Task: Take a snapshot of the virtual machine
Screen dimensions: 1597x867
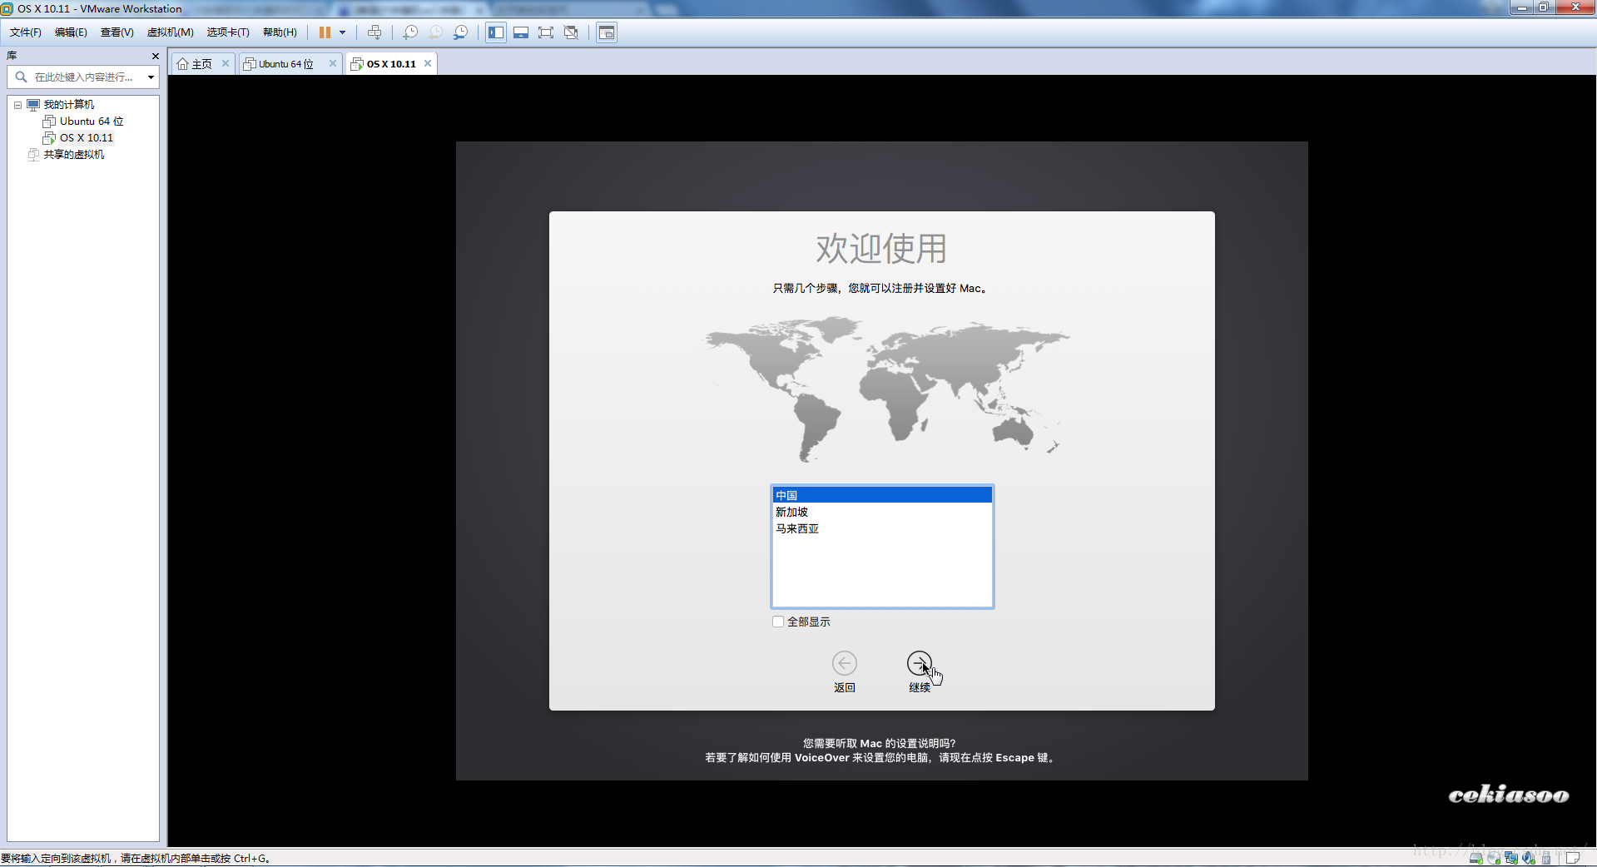Action: pyautogui.click(x=410, y=32)
